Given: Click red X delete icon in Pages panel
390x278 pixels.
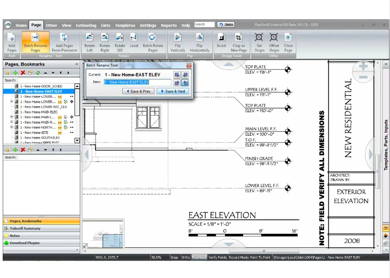Looking at the screenshot, I should [x=23, y=73].
